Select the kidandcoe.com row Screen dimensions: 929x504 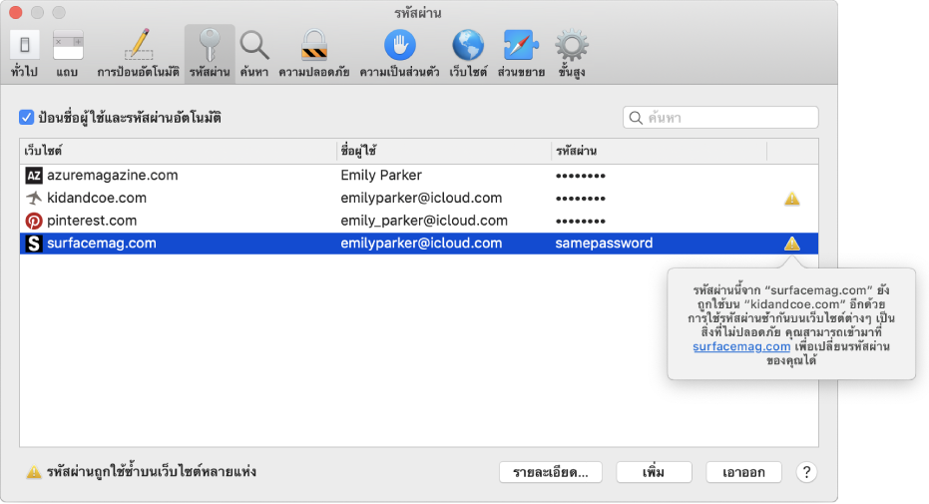point(419,198)
